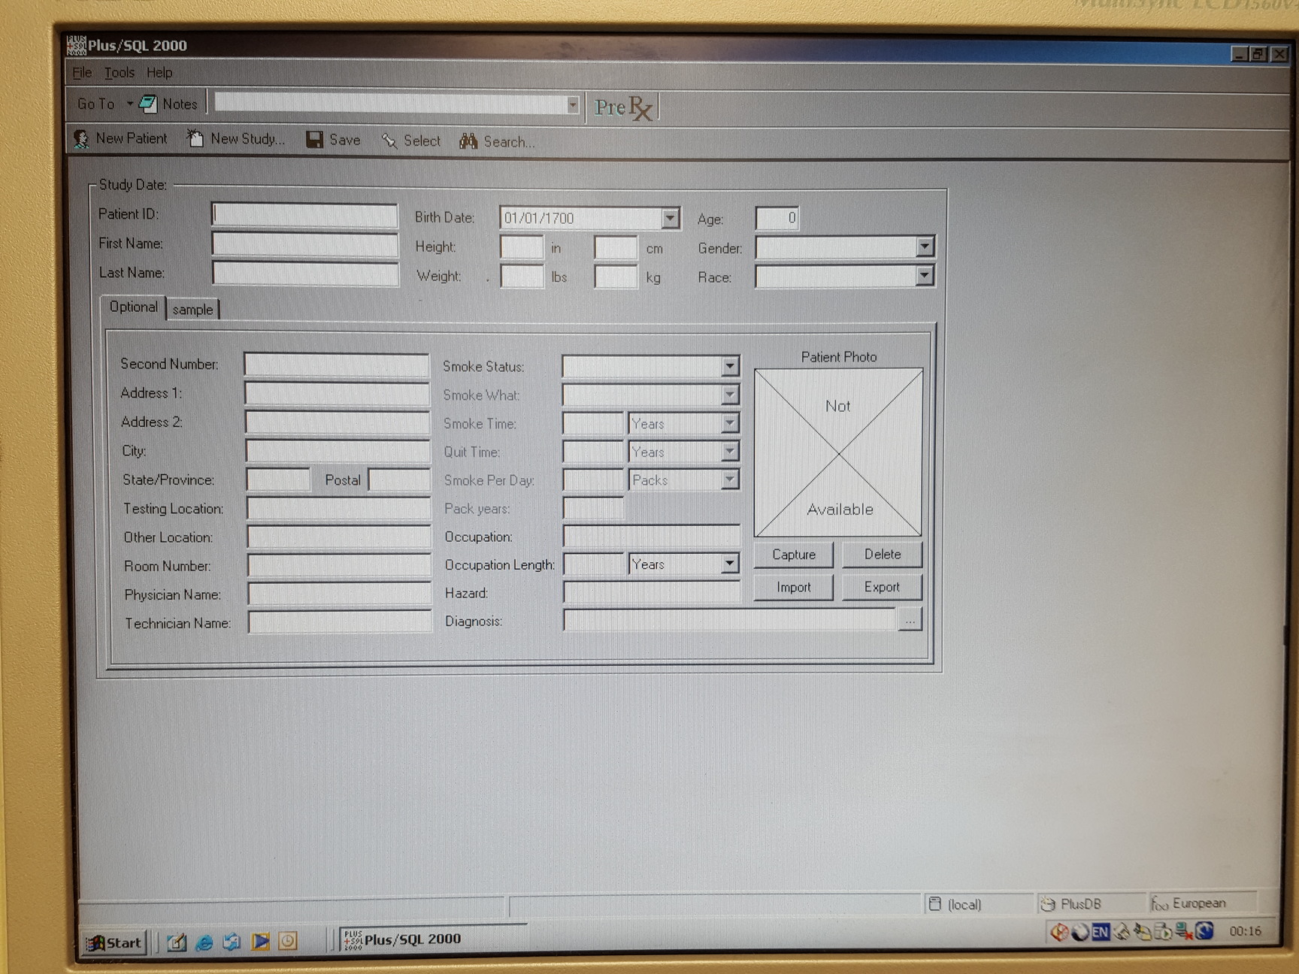Screen dimensions: 1299x974
Task: Expand the Race dropdown
Action: [925, 276]
